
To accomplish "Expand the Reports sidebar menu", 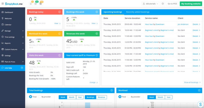I will pos(23,43).
